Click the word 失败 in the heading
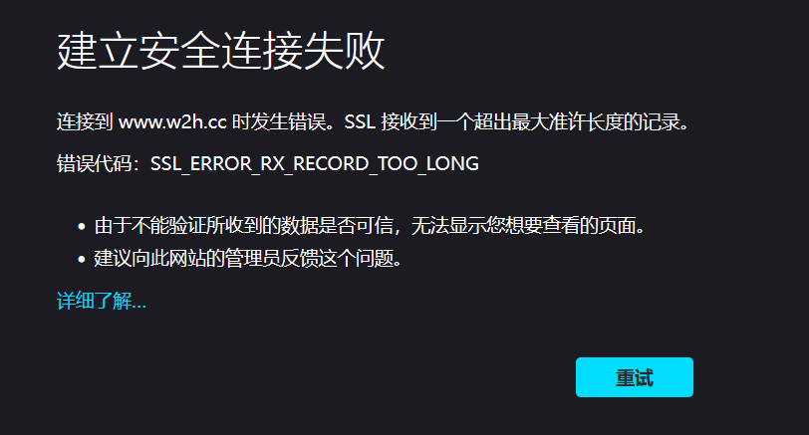This screenshot has width=809, height=435. (344, 50)
